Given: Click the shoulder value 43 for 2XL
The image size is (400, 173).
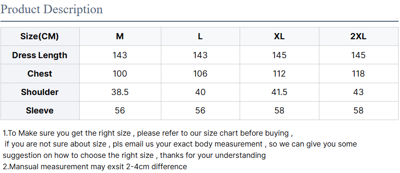Looking at the screenshot, I should click(x=358, y=92).
